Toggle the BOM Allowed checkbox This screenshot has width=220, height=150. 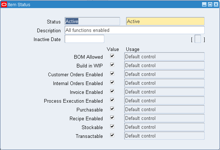[x=112, y=56]
